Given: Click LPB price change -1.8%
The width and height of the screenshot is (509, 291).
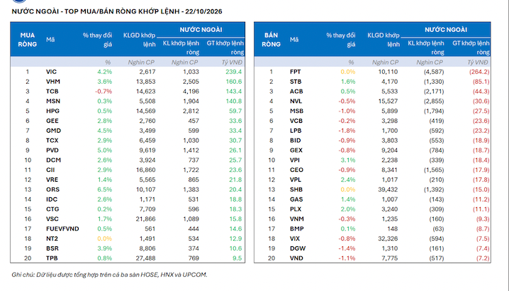Looking at the screenshot, I should click(x=347, y=131).
